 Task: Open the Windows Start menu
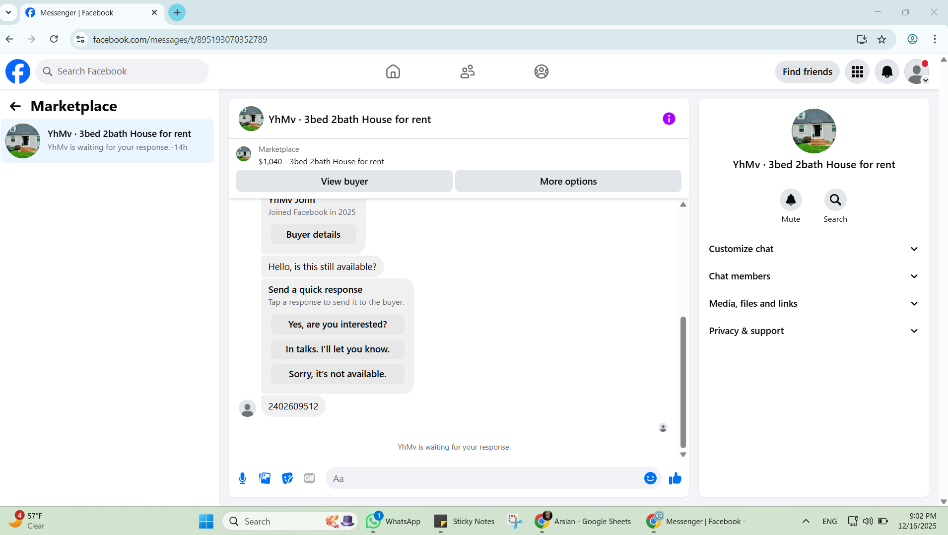(x=206, y=521)
